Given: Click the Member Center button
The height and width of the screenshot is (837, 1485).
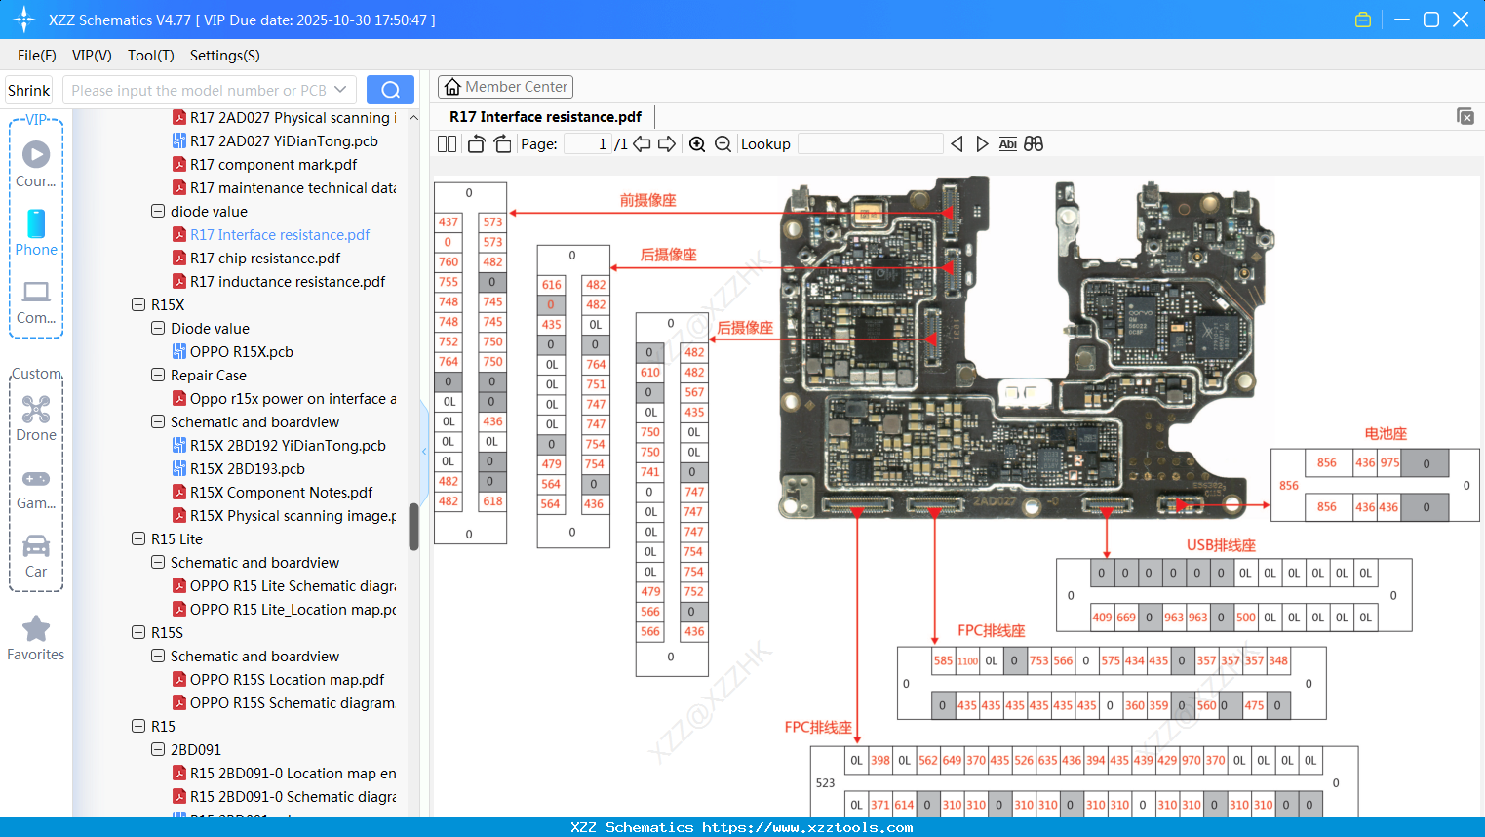Looking at the screenshot, I should [505, 87].
